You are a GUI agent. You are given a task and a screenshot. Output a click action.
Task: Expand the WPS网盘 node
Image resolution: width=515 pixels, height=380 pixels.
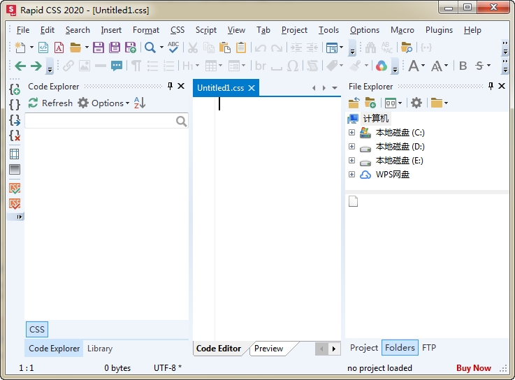pyautogui.click(x=351, y=175)
